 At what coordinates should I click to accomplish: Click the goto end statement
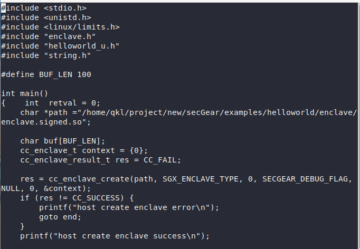[x=60, y=217]
